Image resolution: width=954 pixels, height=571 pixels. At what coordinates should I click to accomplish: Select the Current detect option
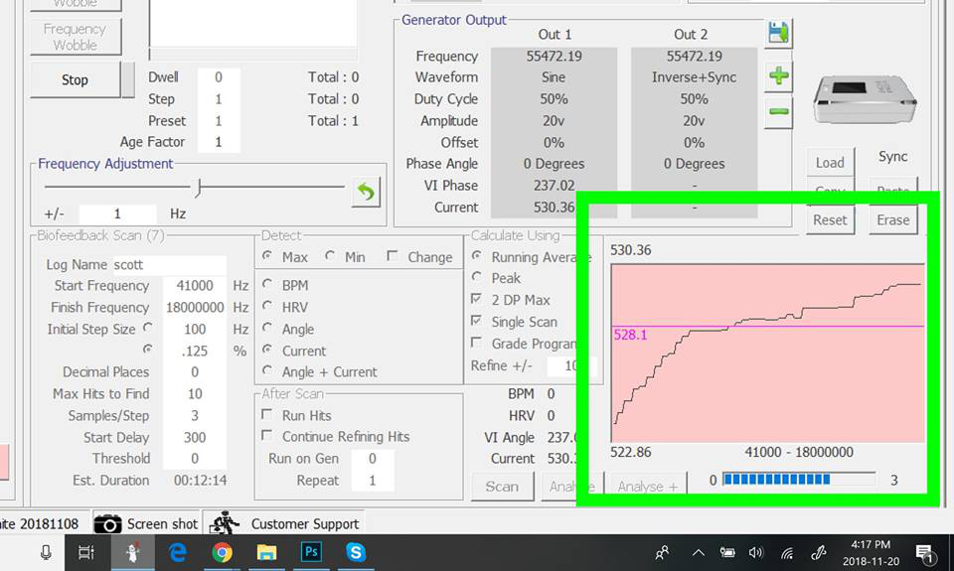267,350
